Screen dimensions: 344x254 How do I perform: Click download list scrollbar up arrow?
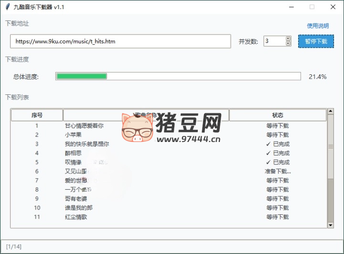click(x=331, y=112)
